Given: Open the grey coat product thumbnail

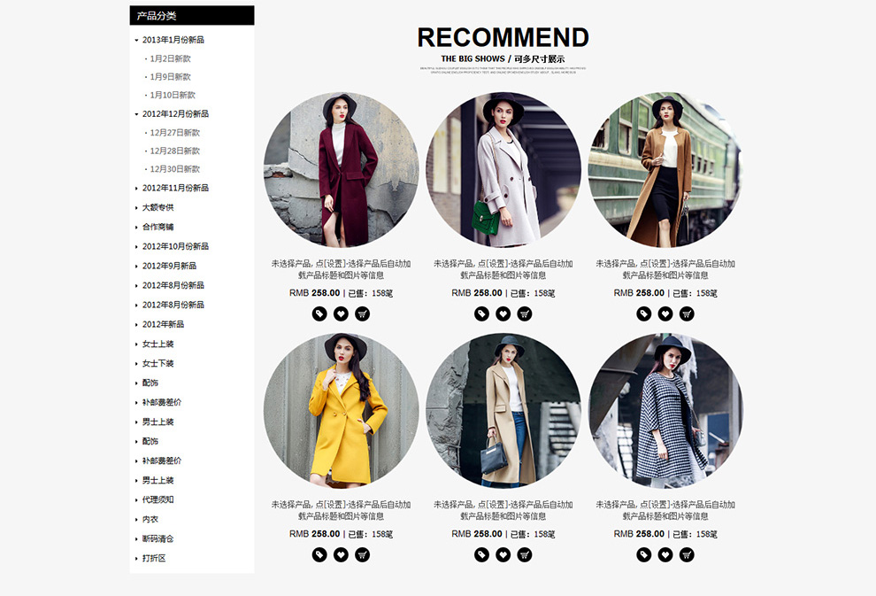Looking at the screenshot, I should point(503,170).
